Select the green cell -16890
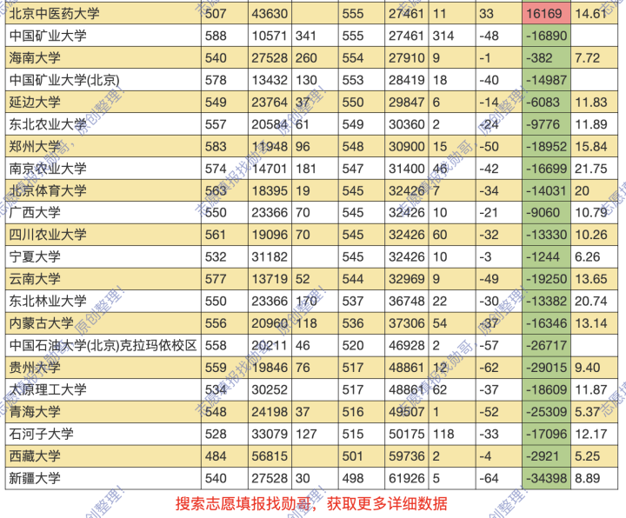Viewport: 626px width, 518px height. pos(546,36)
